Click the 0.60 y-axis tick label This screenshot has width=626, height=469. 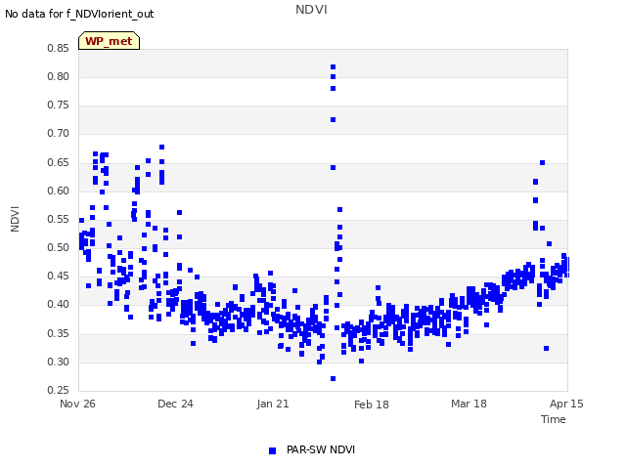(59, 192)
